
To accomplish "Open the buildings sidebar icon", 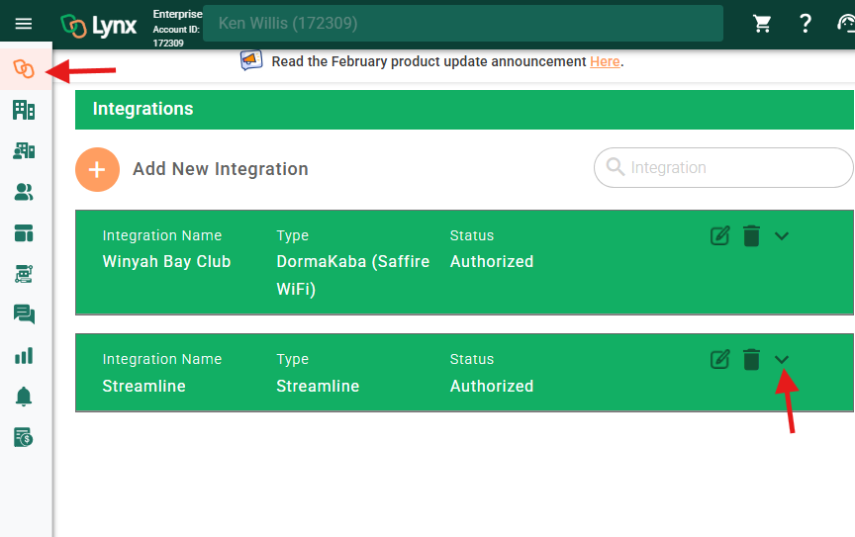I will coord(24,110).
